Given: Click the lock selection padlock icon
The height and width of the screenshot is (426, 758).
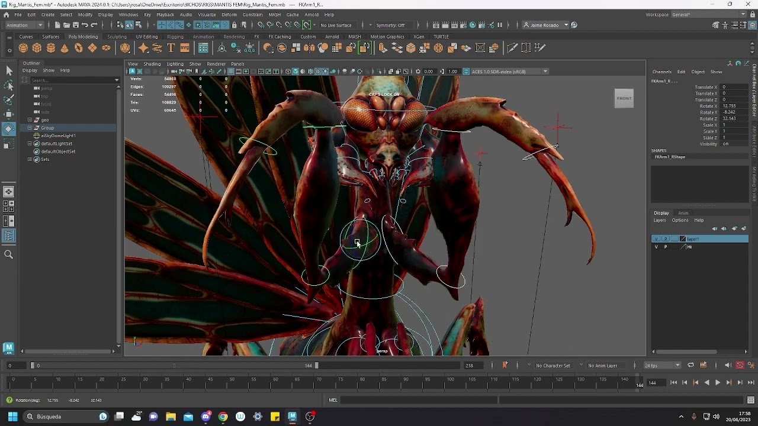Looking at the screenshot, I should coord(234,25).
